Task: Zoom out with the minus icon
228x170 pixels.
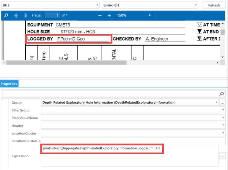Action: 100,15
